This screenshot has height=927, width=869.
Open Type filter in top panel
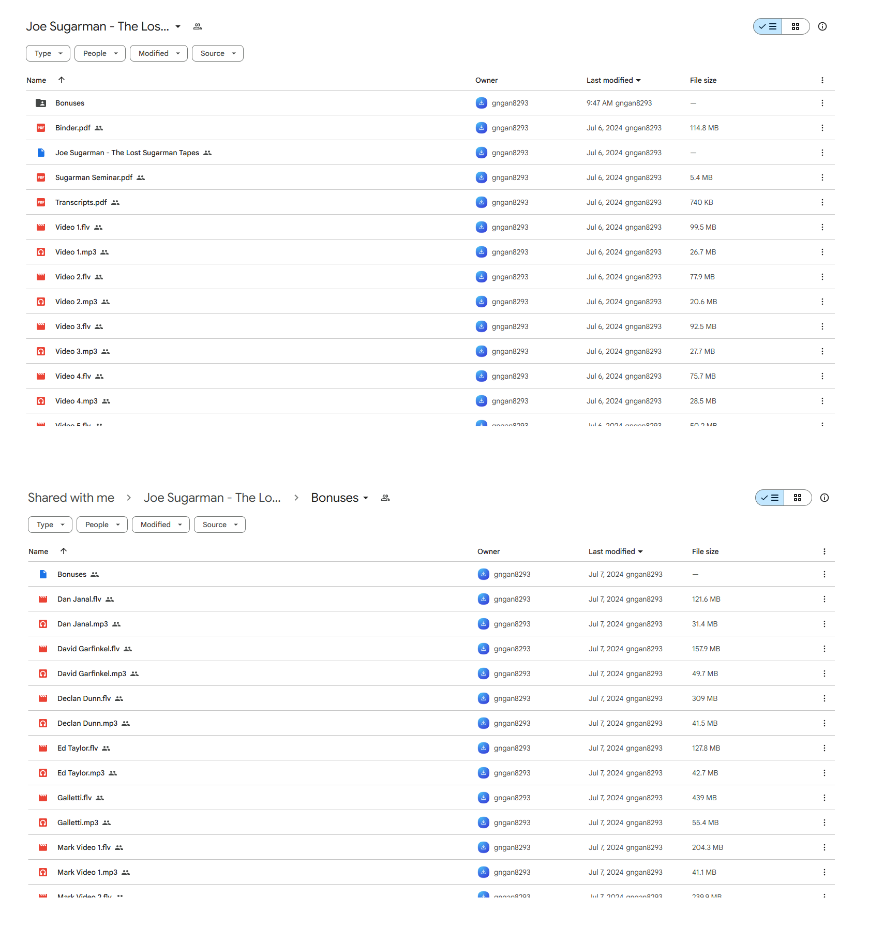(x=48, y=53)
